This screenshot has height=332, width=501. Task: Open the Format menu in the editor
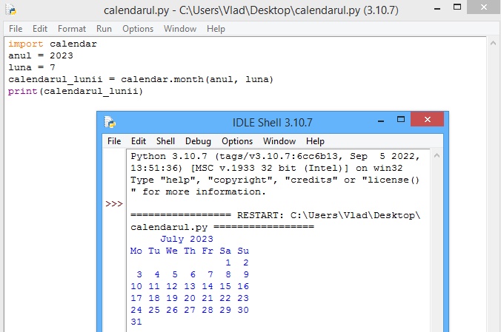click(72, 29)
